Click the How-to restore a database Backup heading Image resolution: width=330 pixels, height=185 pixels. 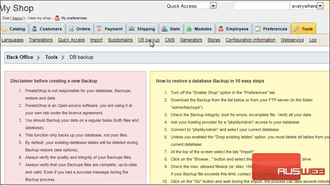210,81
